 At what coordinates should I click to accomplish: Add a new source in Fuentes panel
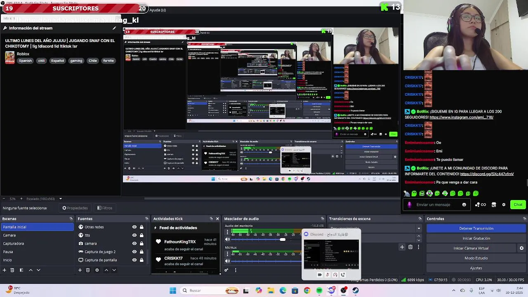80,270
